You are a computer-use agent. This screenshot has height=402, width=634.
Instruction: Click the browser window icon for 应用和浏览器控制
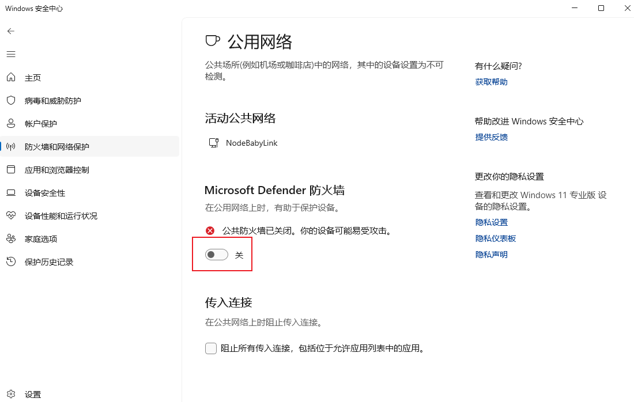[x=11, y=169]
